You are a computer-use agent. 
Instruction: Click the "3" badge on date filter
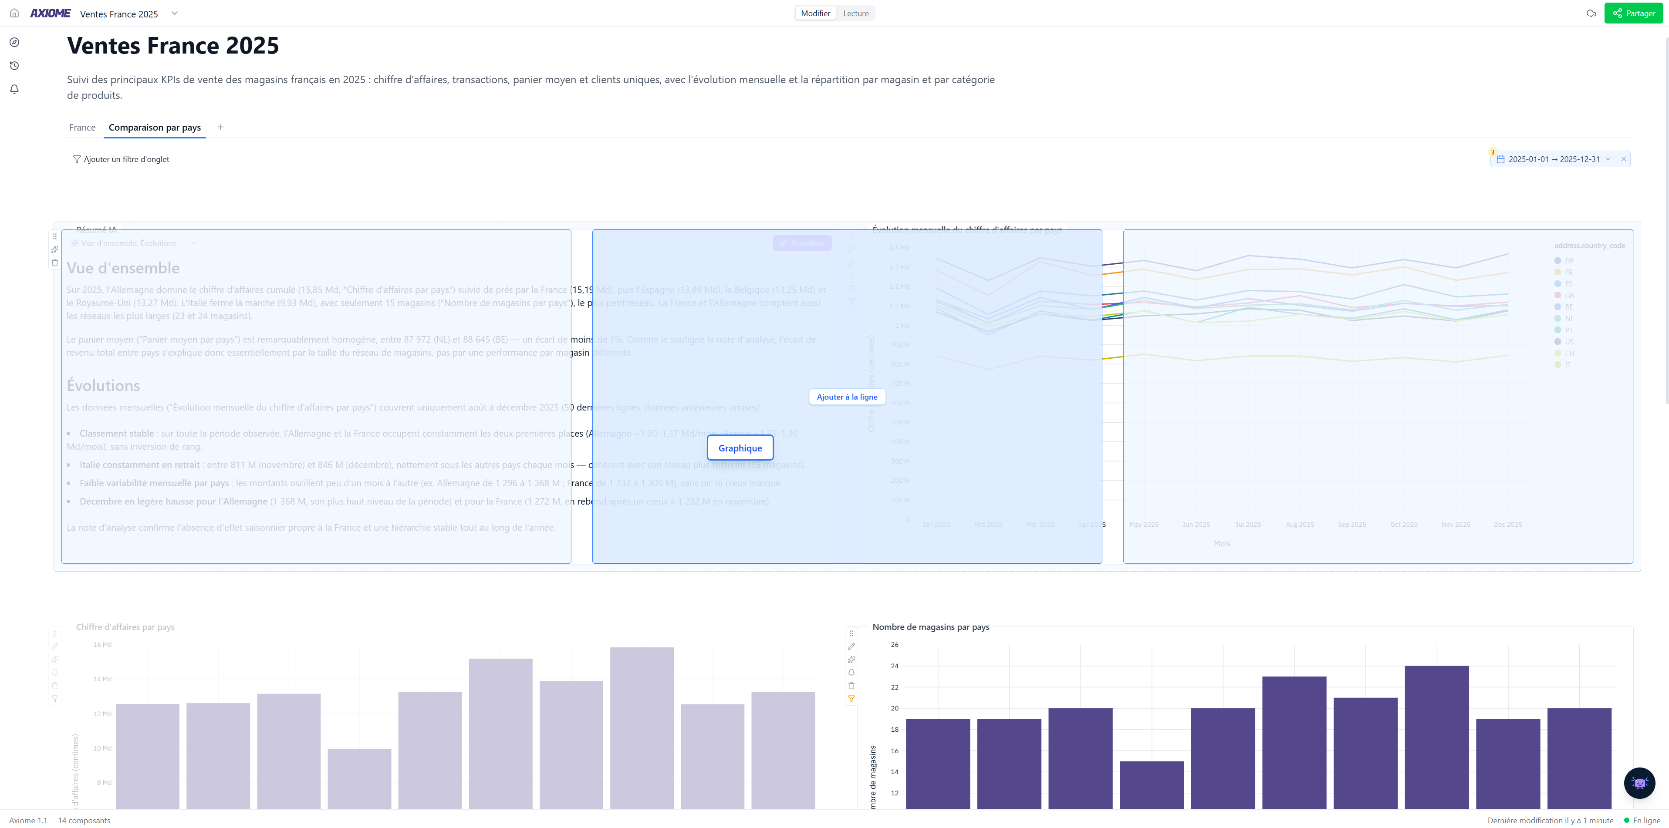point(1493,152)
